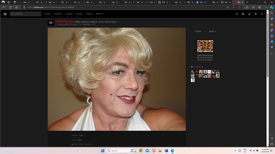The height and width of the screenshot is (154, 275).
Task: Click the browser back arrow
Action: point(4,7)
